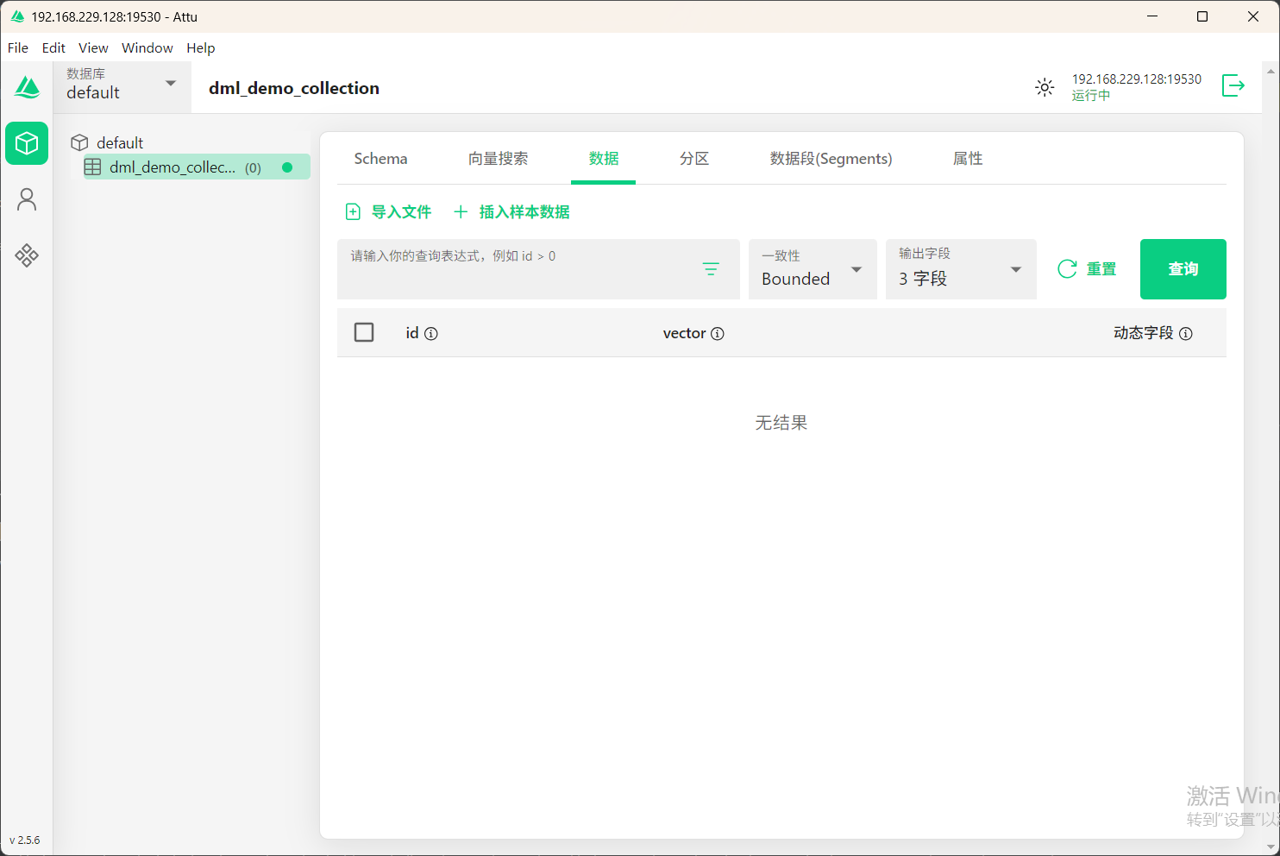Click the reset circular arrow icon
1280x856 pixels.
[1070, 268]
